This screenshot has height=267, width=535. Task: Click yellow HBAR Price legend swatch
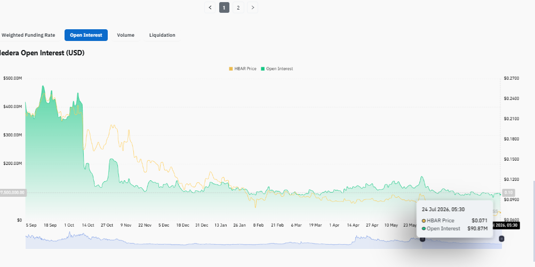[231, 69]
